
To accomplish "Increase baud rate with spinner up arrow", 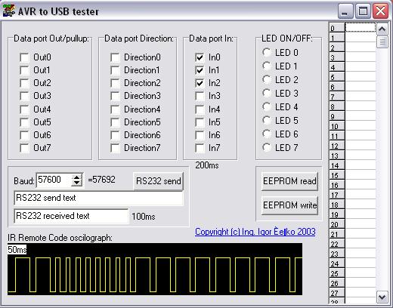I will [76, 177].
